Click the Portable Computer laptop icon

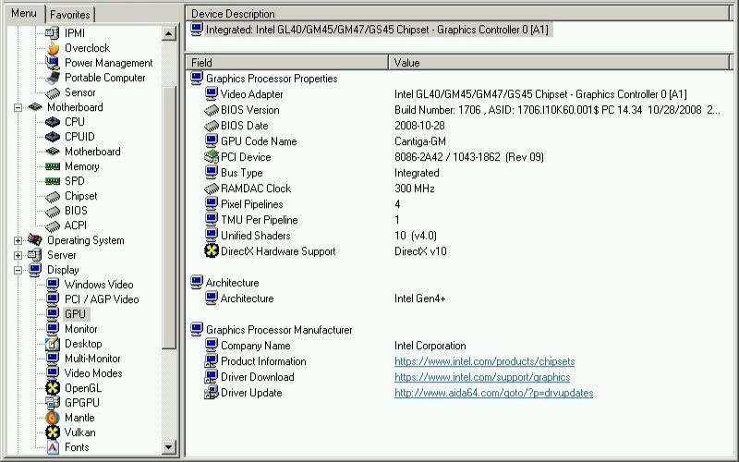coord(53,78)
